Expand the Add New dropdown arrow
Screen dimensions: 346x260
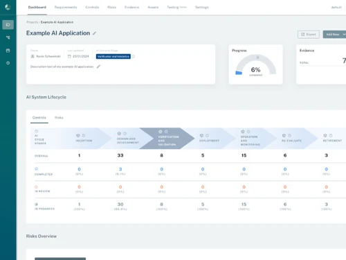[x=344, y=35]
